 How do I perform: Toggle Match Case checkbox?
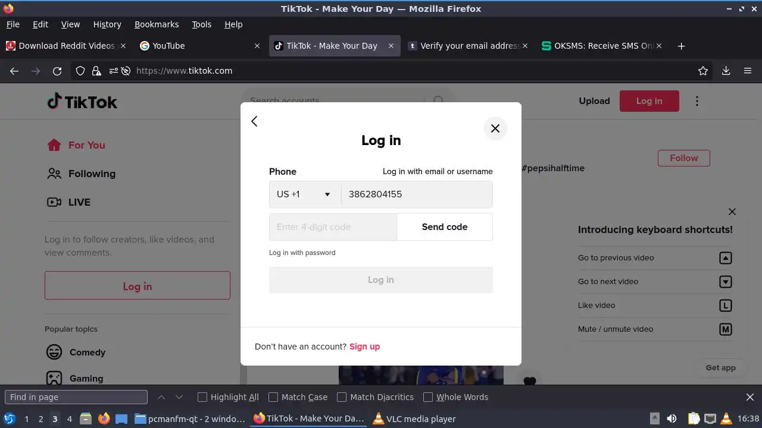[273, 397]
